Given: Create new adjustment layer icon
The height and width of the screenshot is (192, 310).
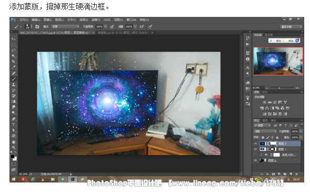Looking at the screenshot, I should pos(279,174).
